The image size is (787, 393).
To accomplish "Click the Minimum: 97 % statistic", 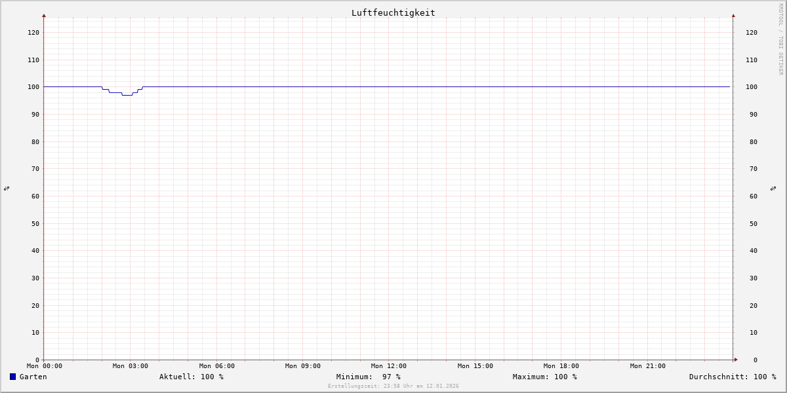I will click(368, 377).
